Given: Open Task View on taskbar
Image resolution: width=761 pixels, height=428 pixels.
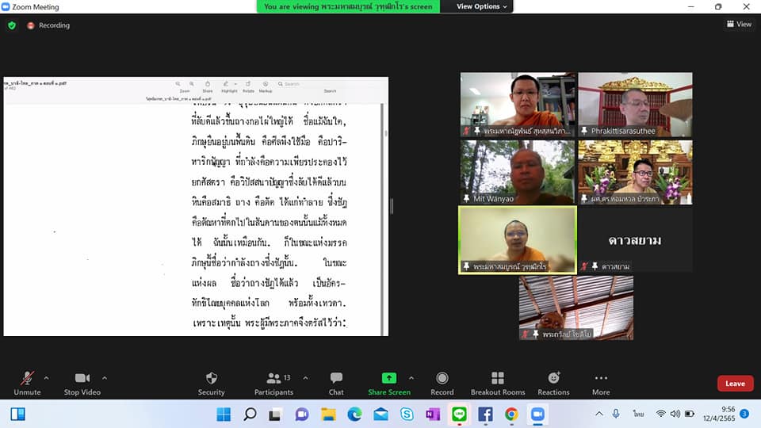Looking at the screenshot, I should (x=276, y=415).
